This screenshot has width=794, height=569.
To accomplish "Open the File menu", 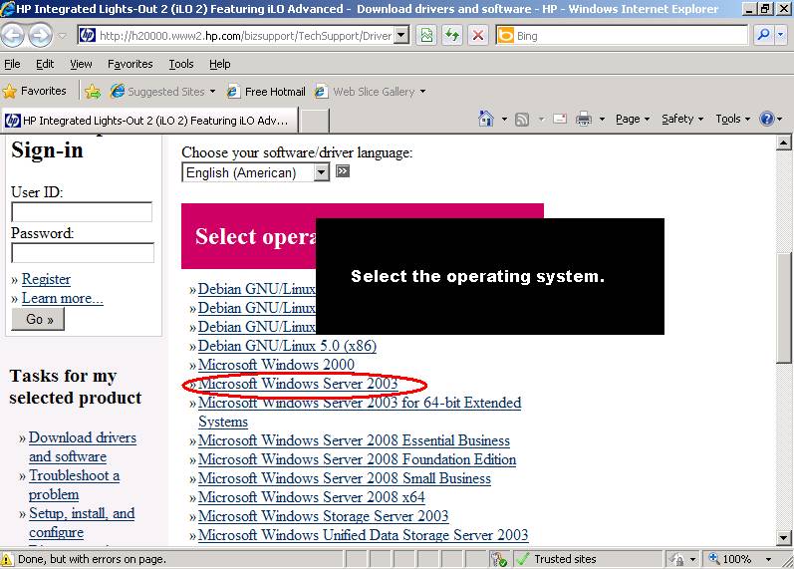I will 12,64.
